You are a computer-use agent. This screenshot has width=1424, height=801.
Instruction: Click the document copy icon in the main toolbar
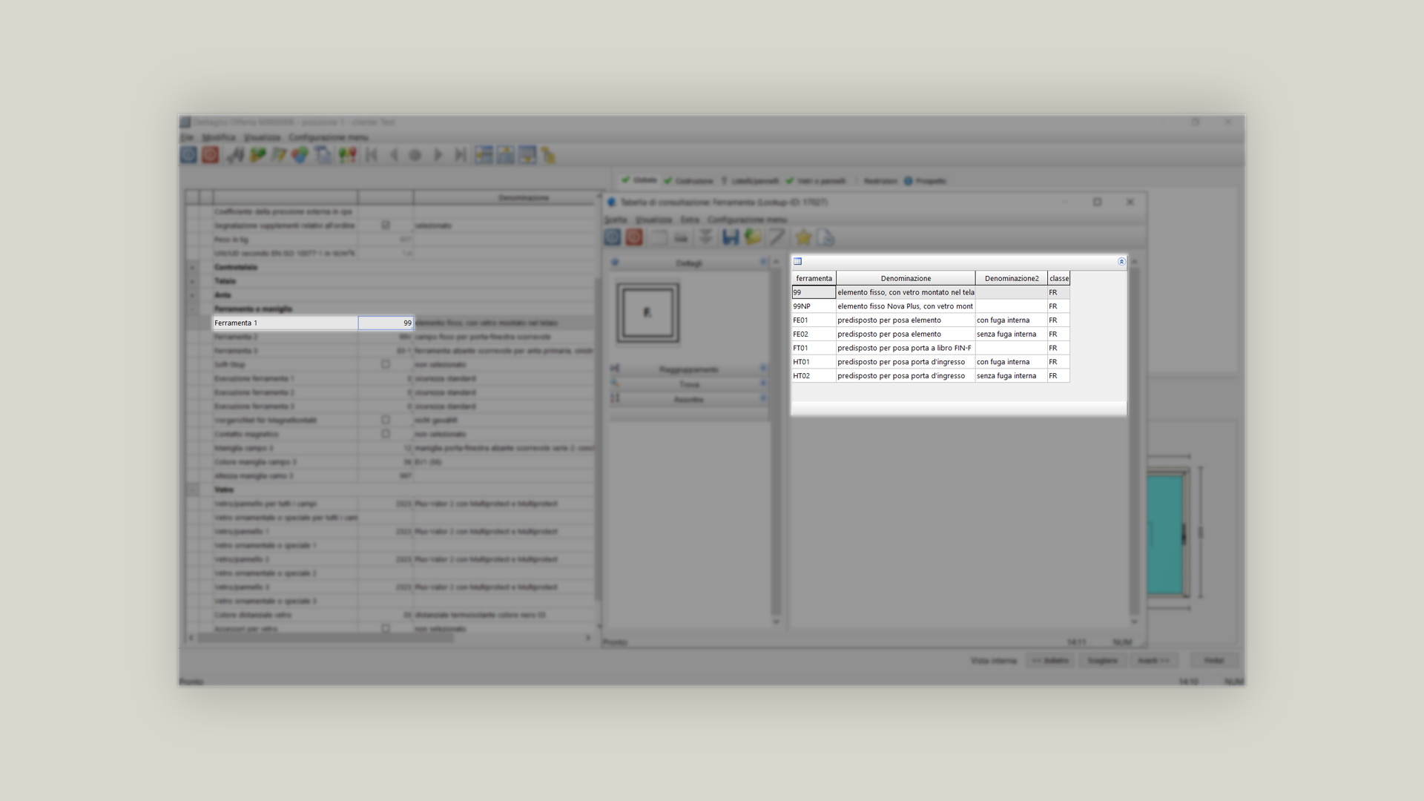point(323,155)
